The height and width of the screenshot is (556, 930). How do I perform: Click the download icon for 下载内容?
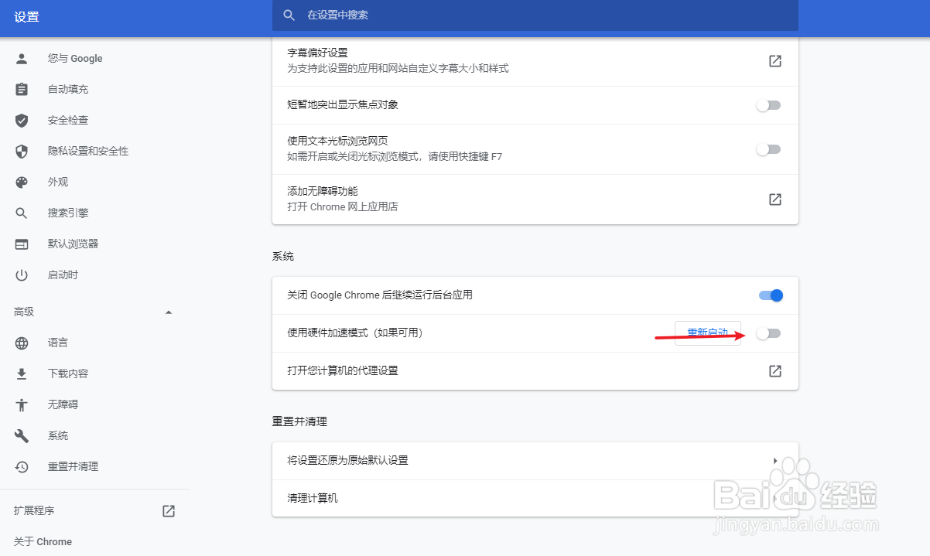22,374
